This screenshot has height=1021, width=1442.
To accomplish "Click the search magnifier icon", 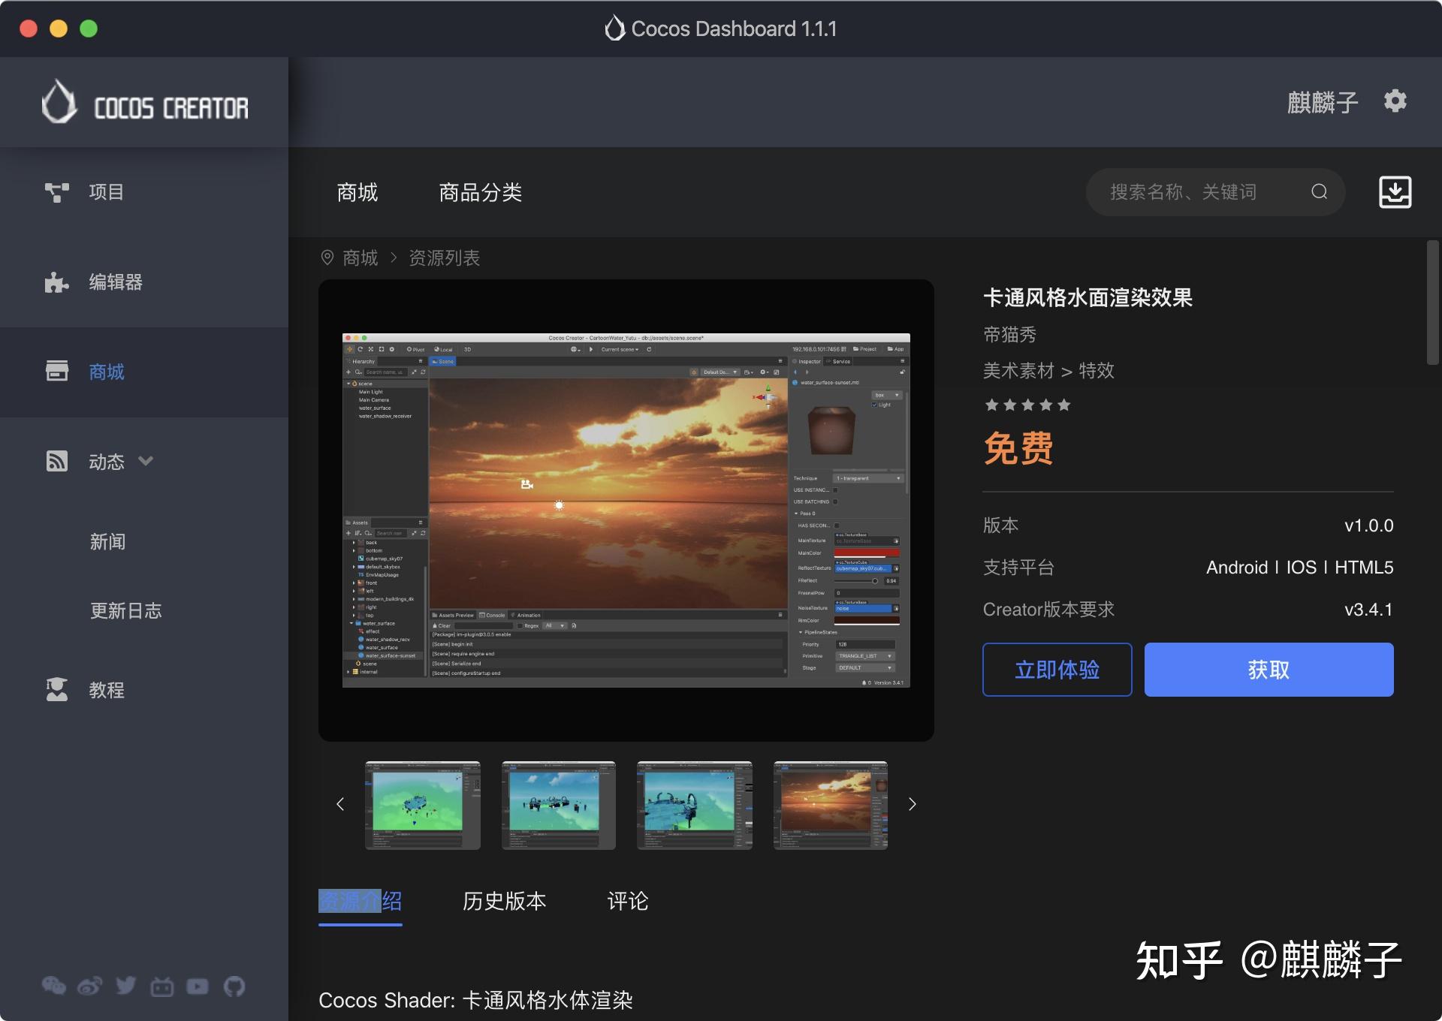I will point(1319,192).
